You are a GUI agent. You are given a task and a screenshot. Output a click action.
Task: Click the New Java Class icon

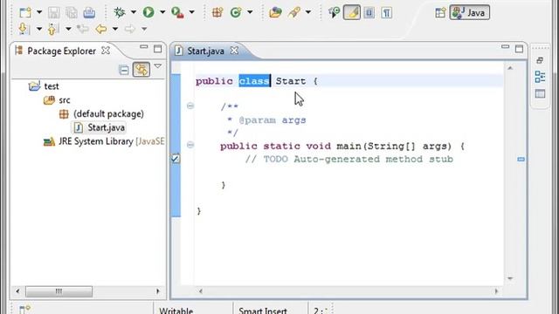(236, 12)
